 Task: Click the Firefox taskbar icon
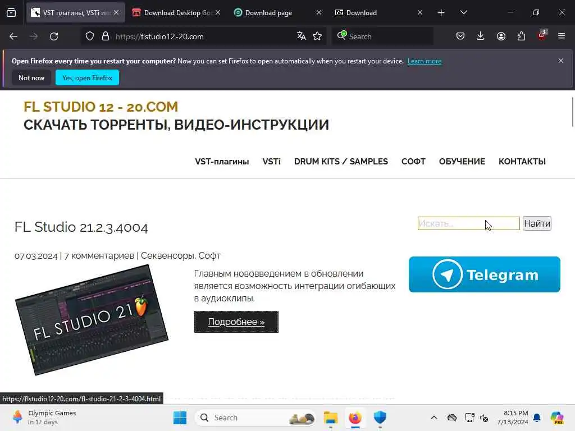coord(355,418)
